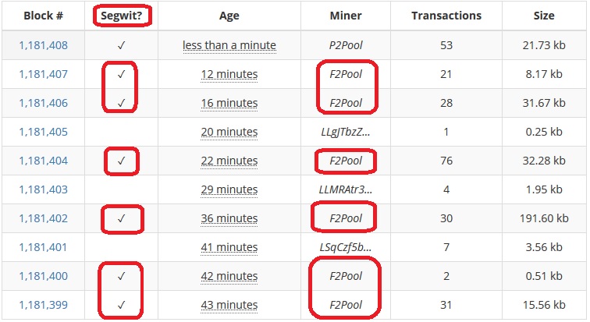The width and height of the screenshot is (590, 322).
Task: Click Segwit checkmark for block 1,181,408
Action: pos(121,45)
